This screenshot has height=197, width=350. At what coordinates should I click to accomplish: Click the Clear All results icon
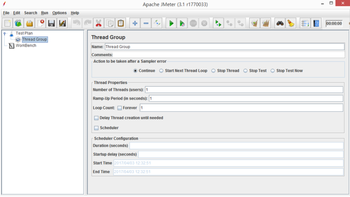coord(266,23)
